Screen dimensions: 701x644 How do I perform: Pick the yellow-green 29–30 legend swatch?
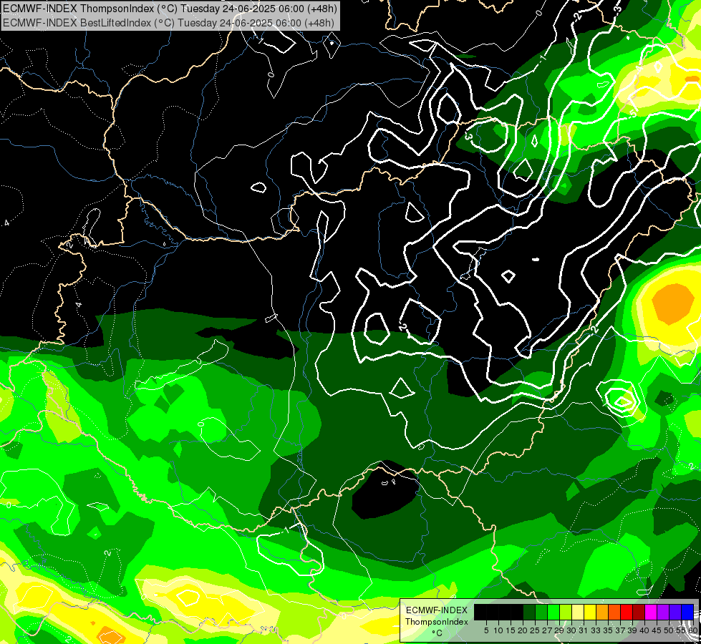[x=566, y=612]
